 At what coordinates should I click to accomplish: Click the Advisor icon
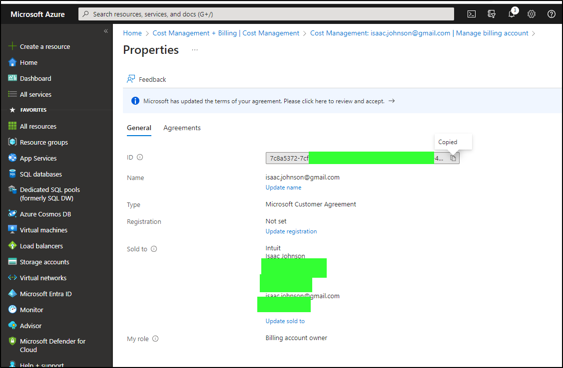pos(12,325)
